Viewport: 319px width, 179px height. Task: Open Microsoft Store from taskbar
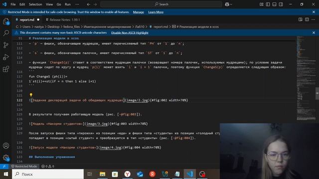(x=115, y=174)
